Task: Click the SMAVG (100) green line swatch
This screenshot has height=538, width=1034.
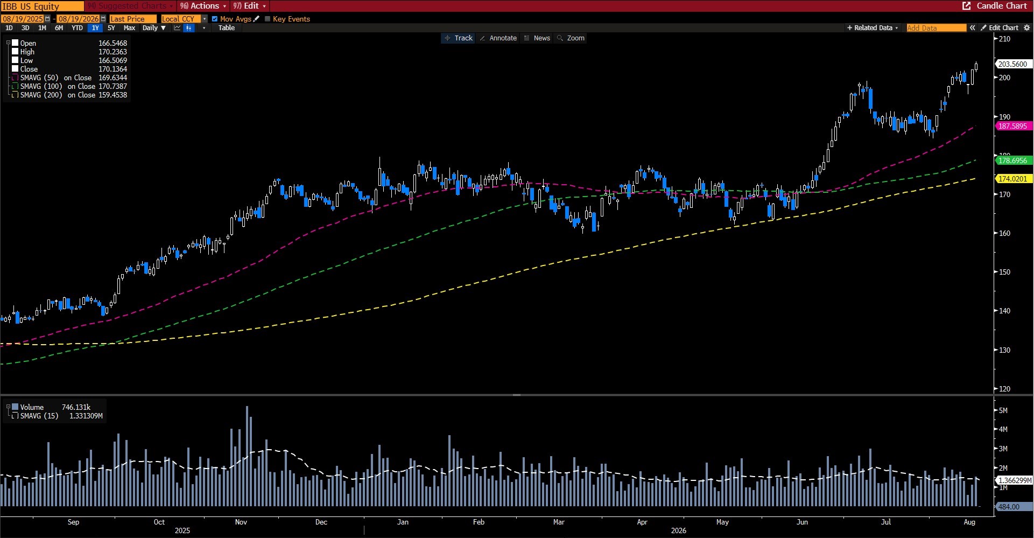Action: [15, 86]
